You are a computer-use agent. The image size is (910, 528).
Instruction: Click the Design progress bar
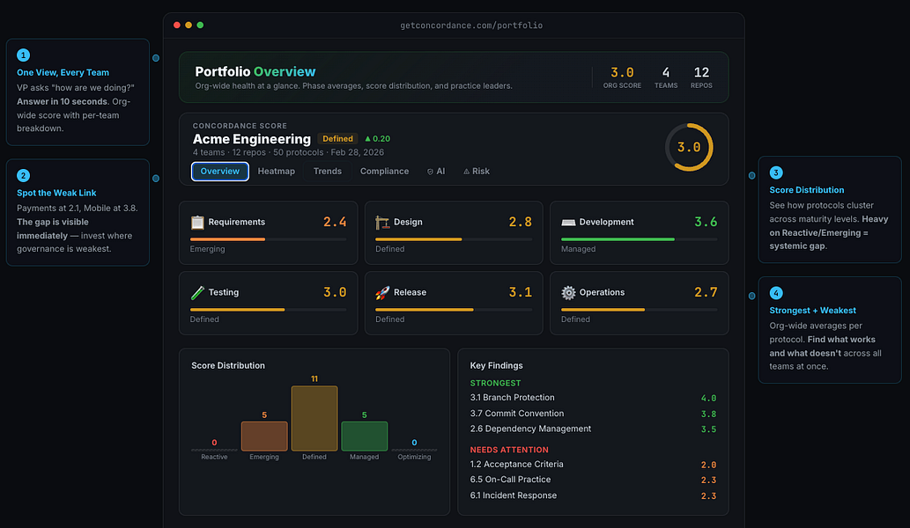click(x=454, y=239)
